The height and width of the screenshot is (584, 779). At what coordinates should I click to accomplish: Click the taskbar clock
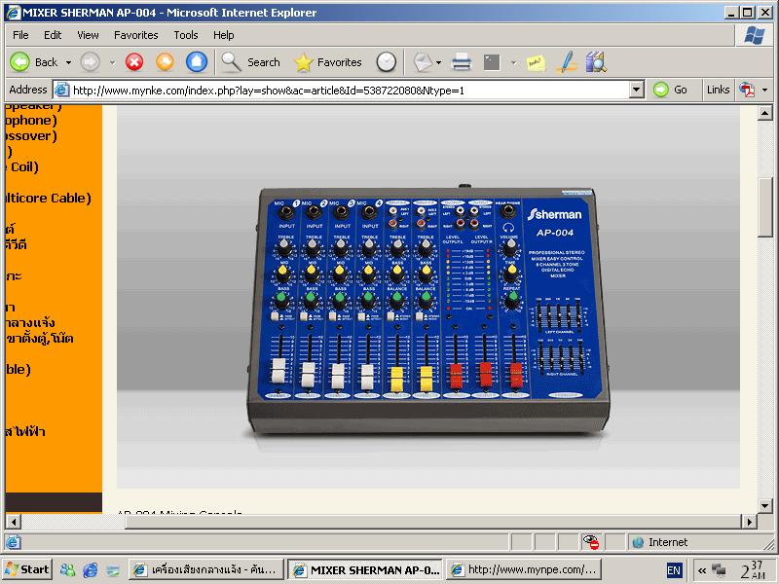(x=752, y=570)
